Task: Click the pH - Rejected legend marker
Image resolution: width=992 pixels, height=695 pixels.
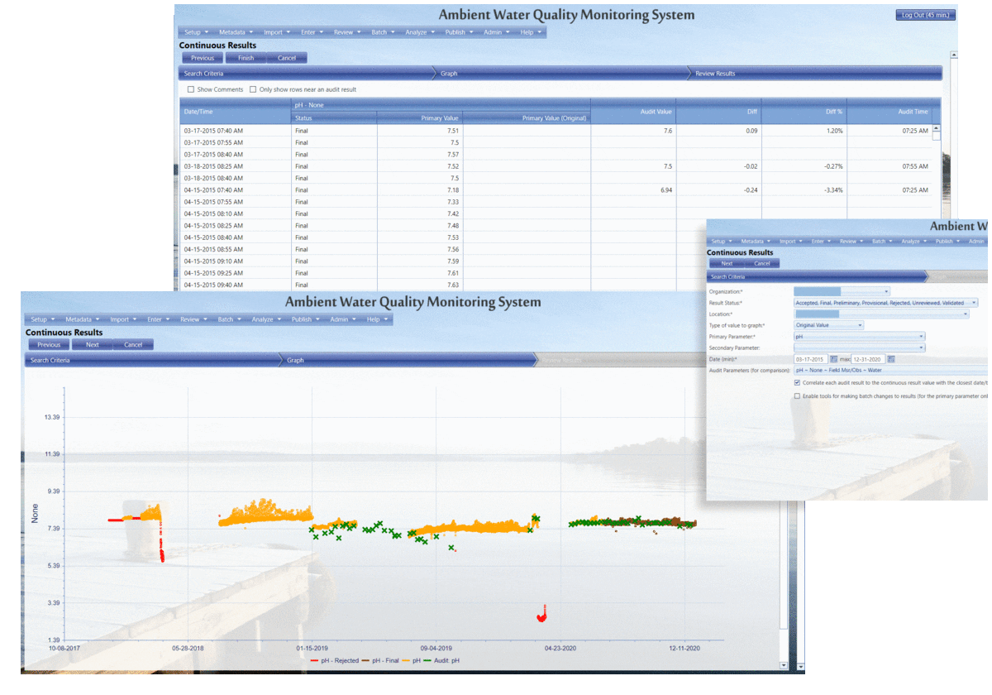Action: tap(315, 660)
